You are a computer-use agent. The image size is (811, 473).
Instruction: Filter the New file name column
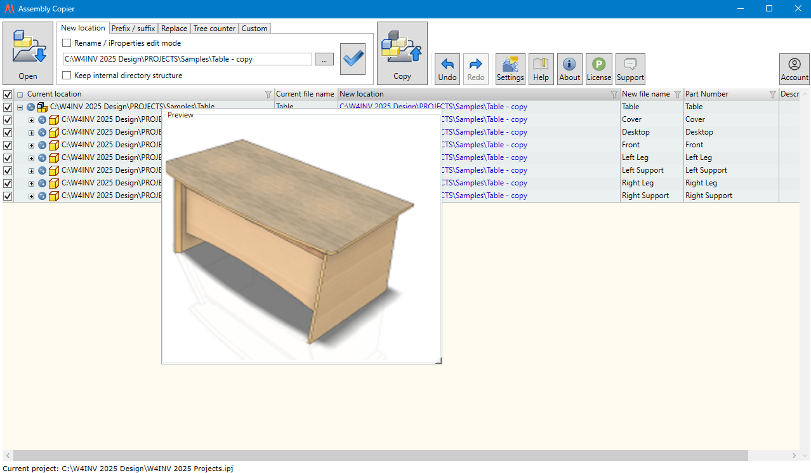(677, 95)
